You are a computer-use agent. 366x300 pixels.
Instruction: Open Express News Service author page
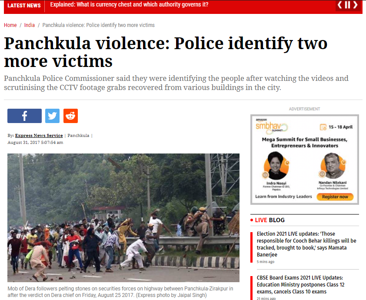(39, 135)
